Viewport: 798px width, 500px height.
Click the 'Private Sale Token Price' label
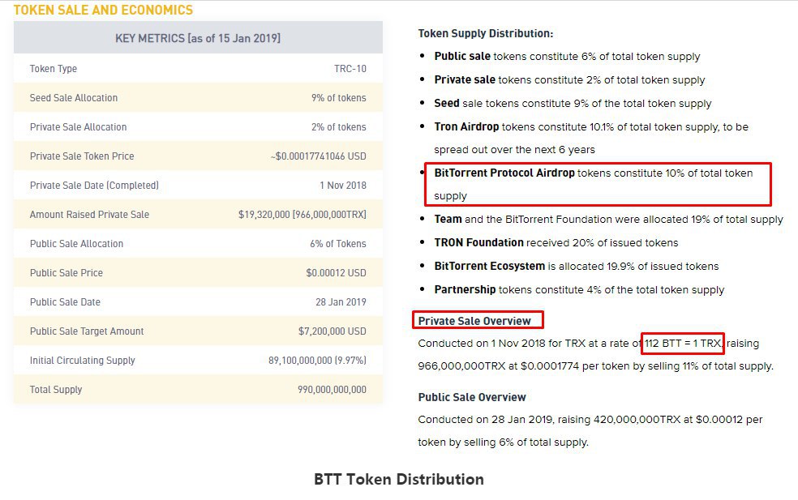[82, 156]
